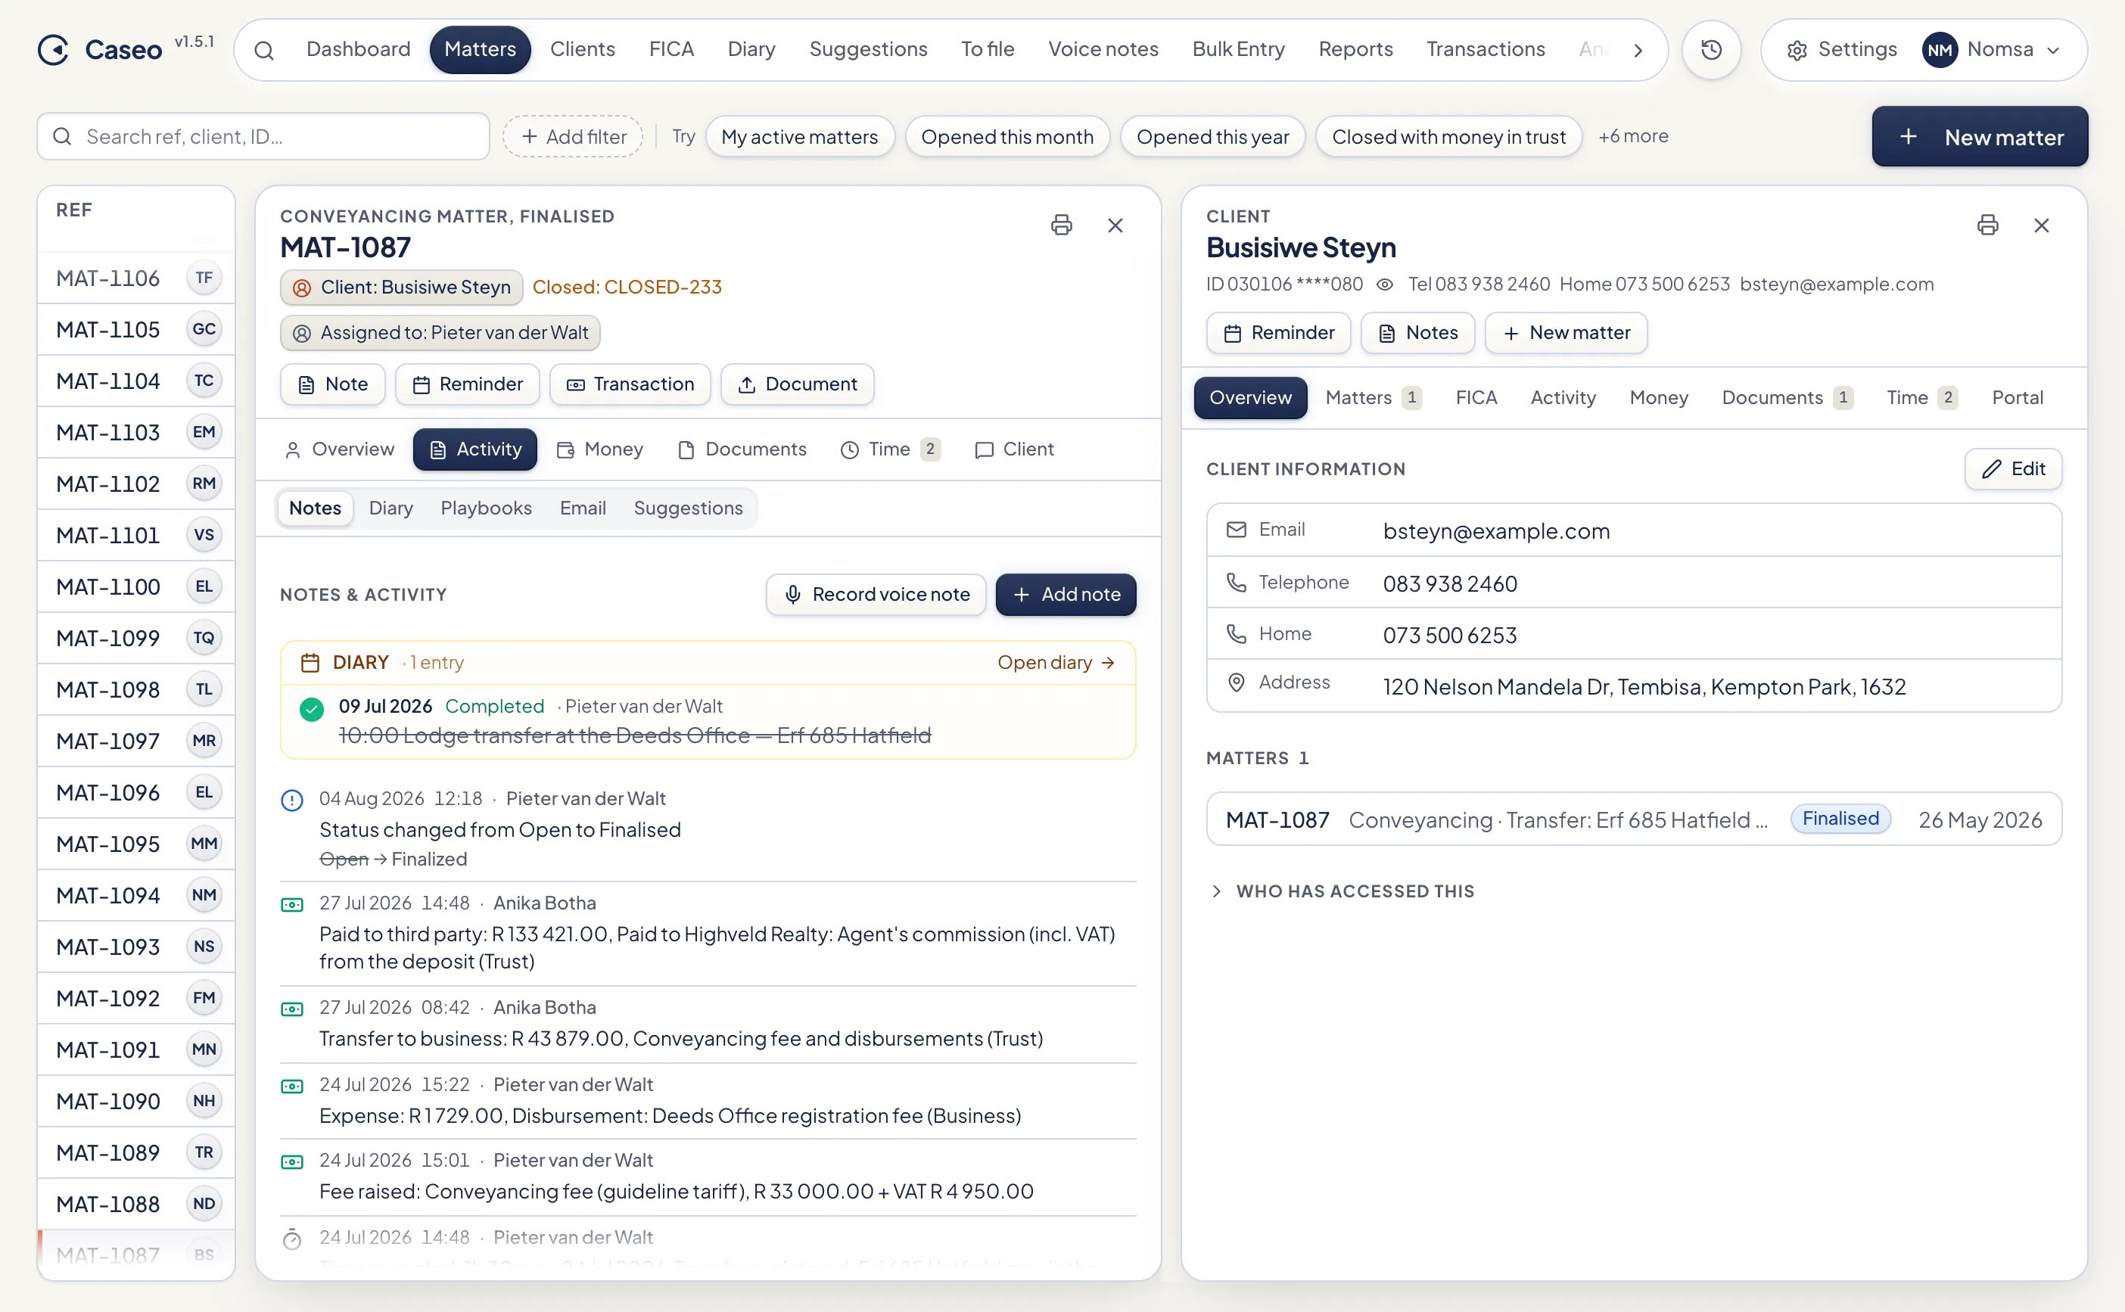Click the NM user avatar

click(1940, 49)
